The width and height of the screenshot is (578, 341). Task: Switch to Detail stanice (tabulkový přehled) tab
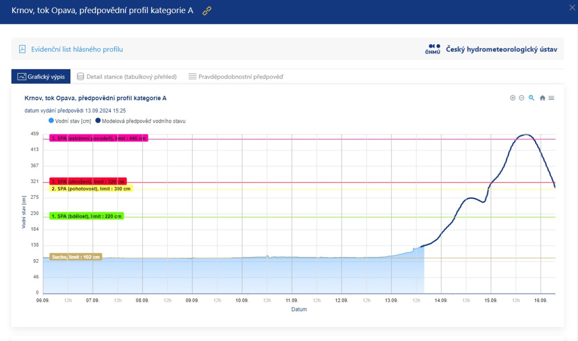[x=126, y=77]
